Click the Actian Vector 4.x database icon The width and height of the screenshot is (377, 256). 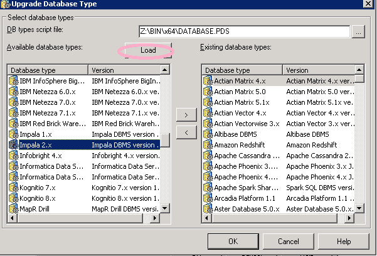pos(208,113)
